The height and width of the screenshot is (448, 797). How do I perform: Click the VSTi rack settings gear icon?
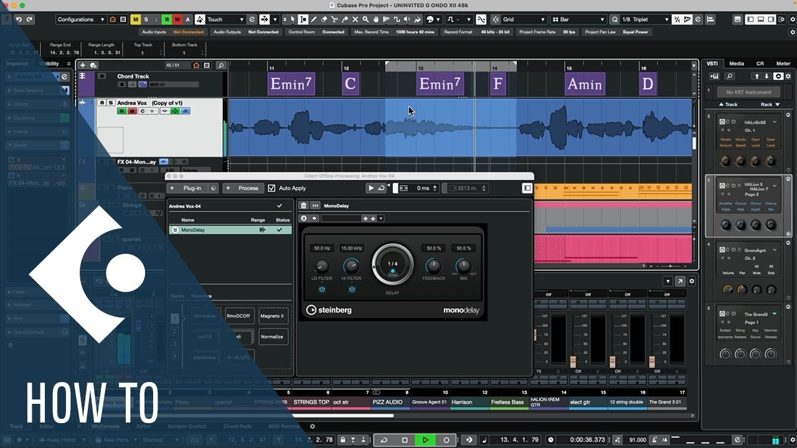point(789,76)
